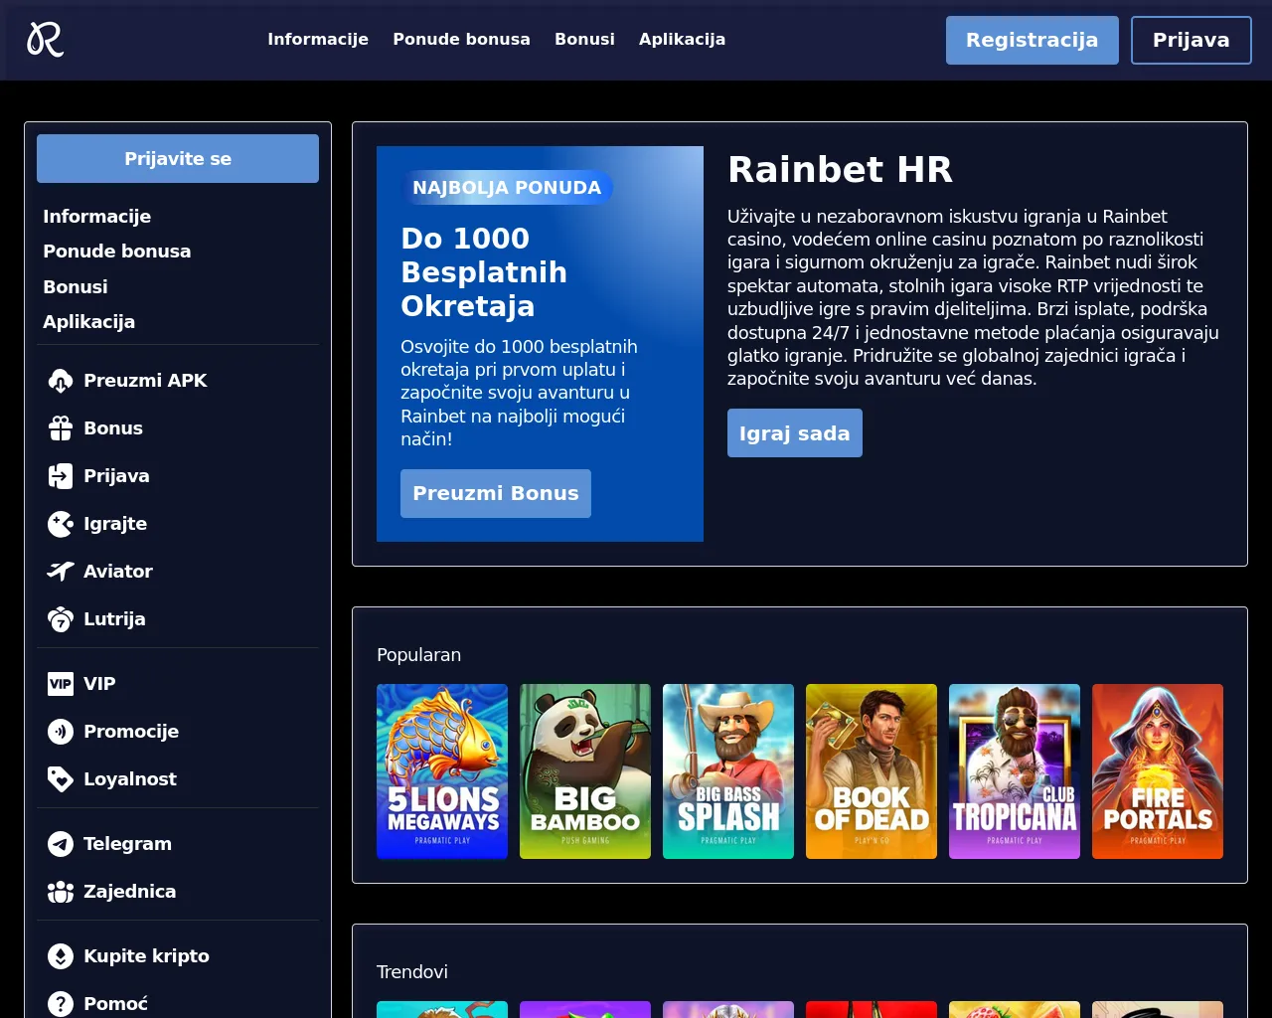1272x1018 pixels.
Task: Click the Lutrija lottery icon
Action: tap(61, 619)
